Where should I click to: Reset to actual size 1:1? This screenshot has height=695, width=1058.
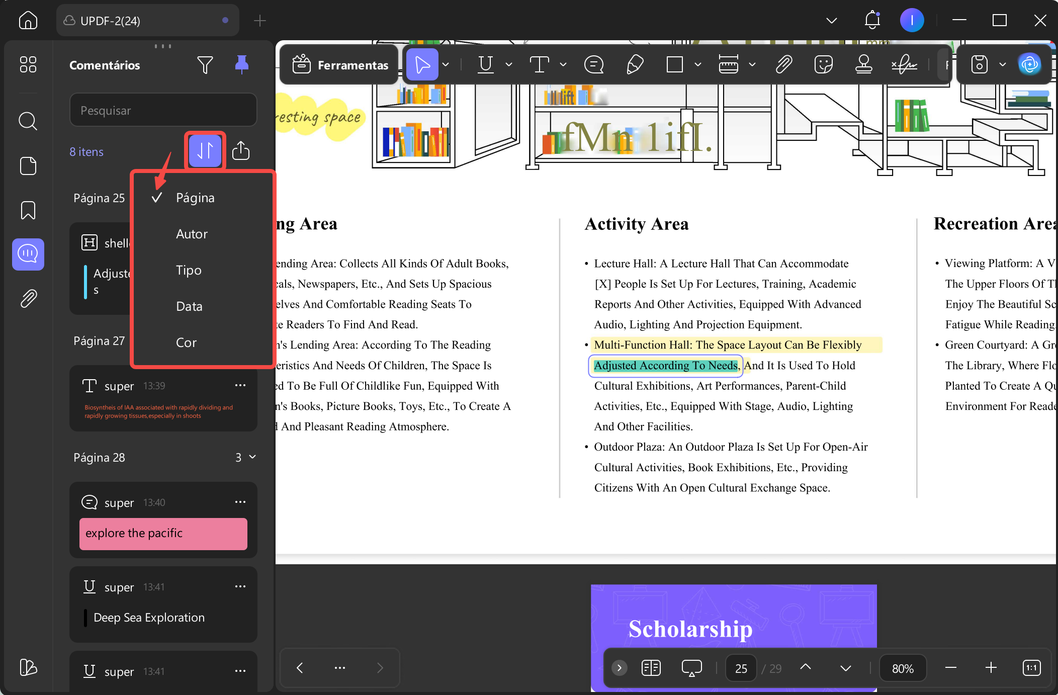1032,668
